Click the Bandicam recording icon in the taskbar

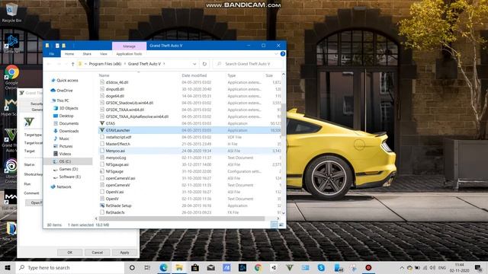click(x=368, y=267)
